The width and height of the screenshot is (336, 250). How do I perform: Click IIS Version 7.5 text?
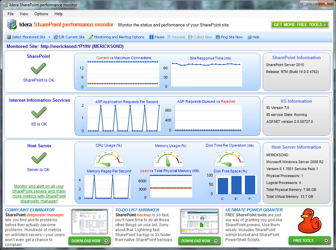[278, 108]
